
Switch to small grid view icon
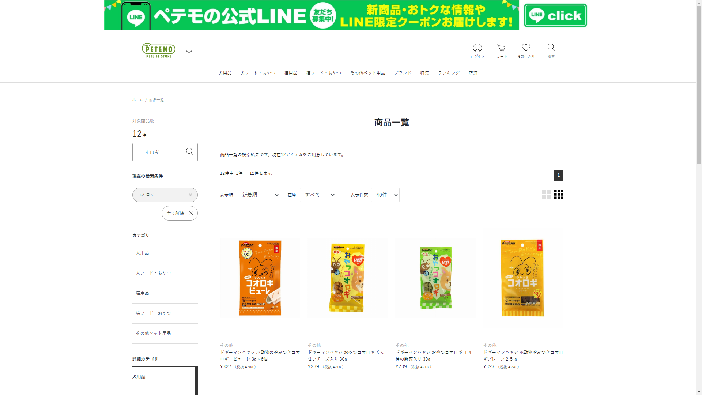(x=559, y=195)
